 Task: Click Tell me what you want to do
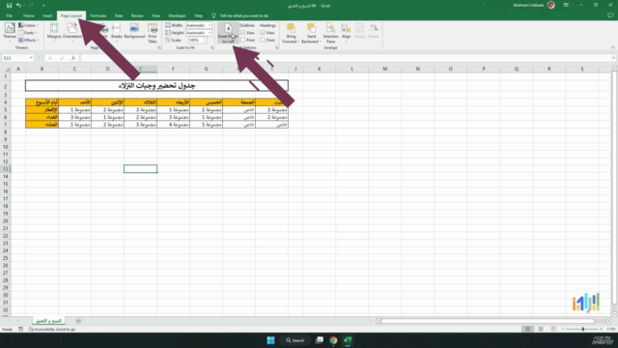(244, 15)
